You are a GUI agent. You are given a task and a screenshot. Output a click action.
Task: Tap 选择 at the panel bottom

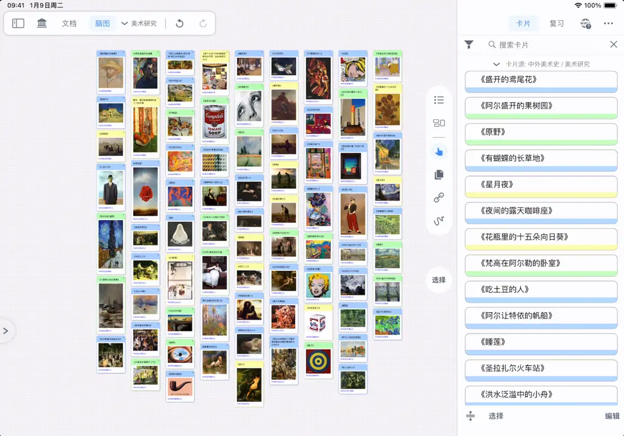coord(496,416)
